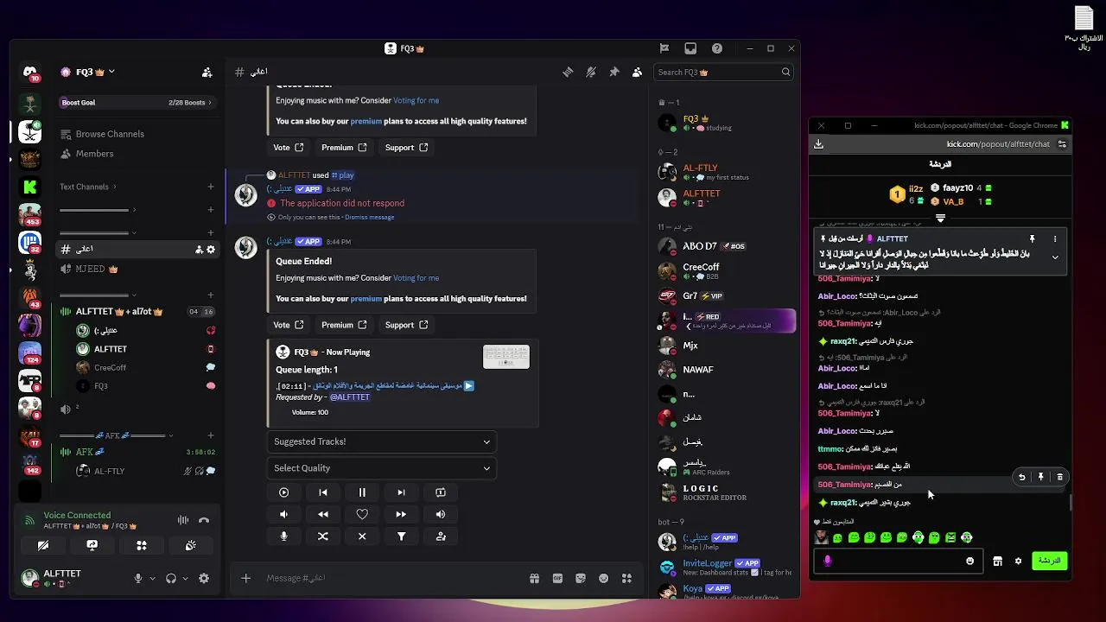Image resolution: width=1106 pixels, height=622 pixels.
Task: Pause the playing track
Action: [x=362, y=492]
